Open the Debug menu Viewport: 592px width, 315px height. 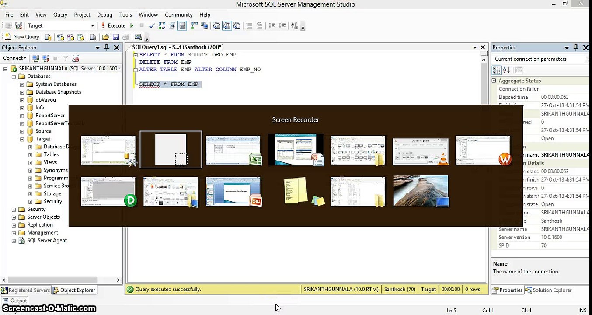click(104, 14)
